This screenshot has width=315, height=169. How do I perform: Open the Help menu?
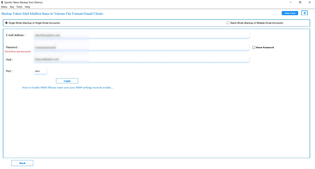pos(27,7)
